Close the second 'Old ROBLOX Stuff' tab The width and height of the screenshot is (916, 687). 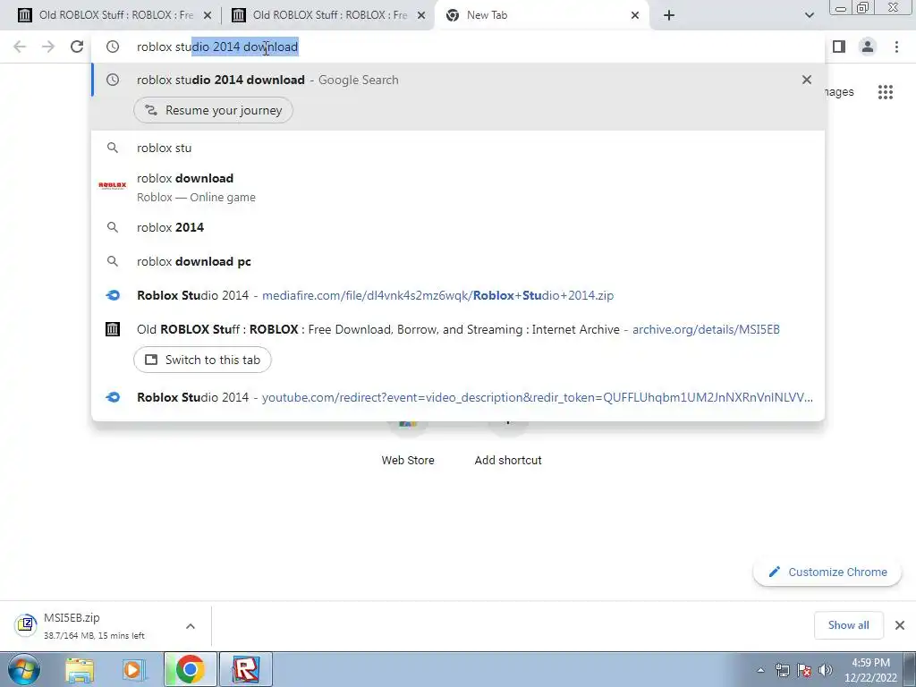(x=421, y=16)
